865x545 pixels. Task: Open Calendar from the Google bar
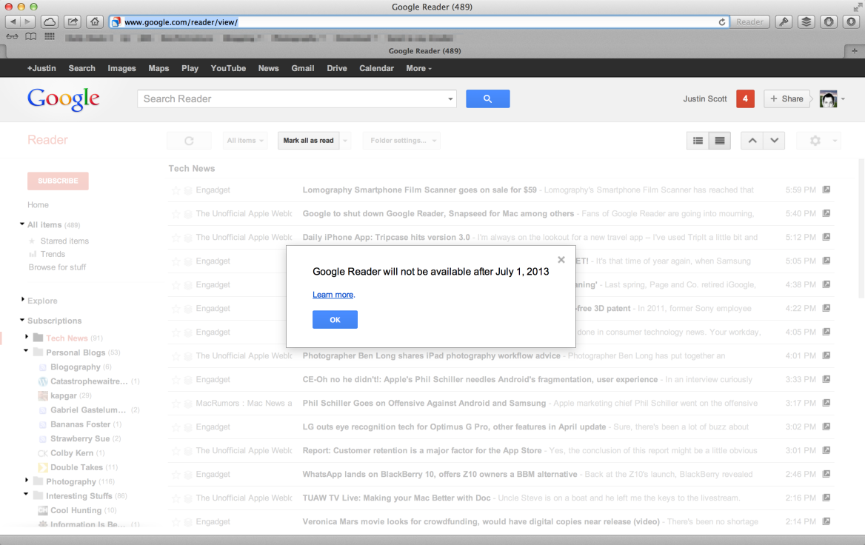[x=376, y=68]
